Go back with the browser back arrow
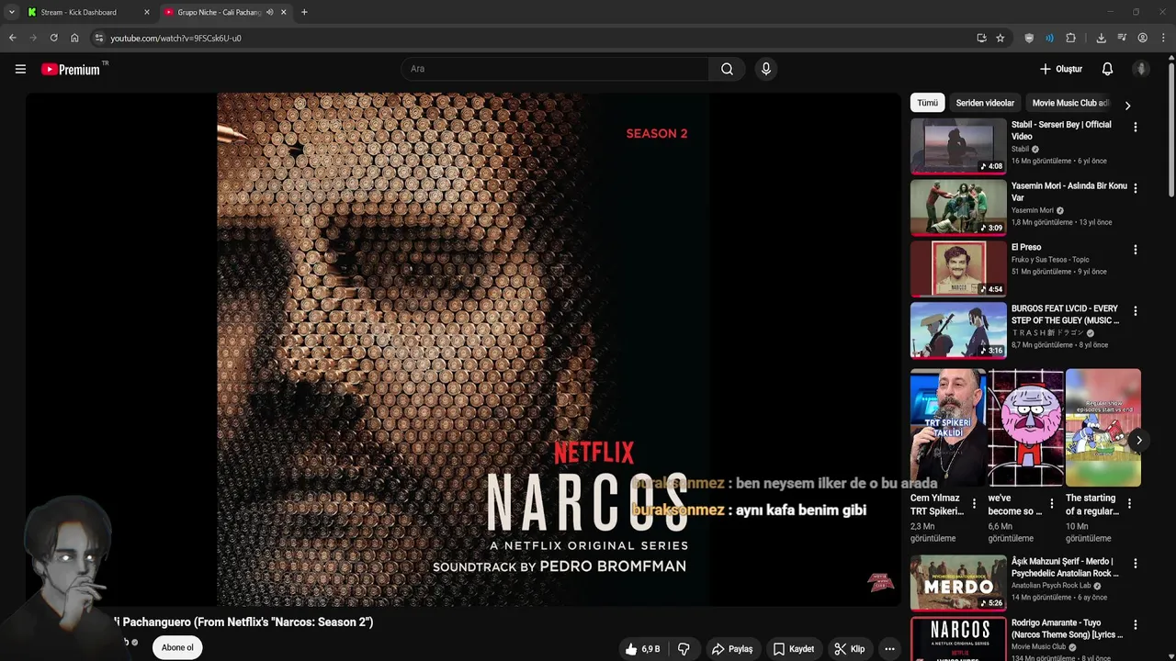 coord(12,38)
